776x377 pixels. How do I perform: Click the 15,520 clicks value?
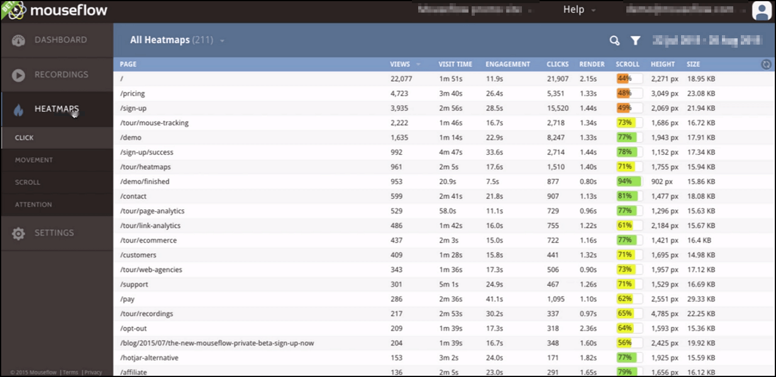click(558, 109)
